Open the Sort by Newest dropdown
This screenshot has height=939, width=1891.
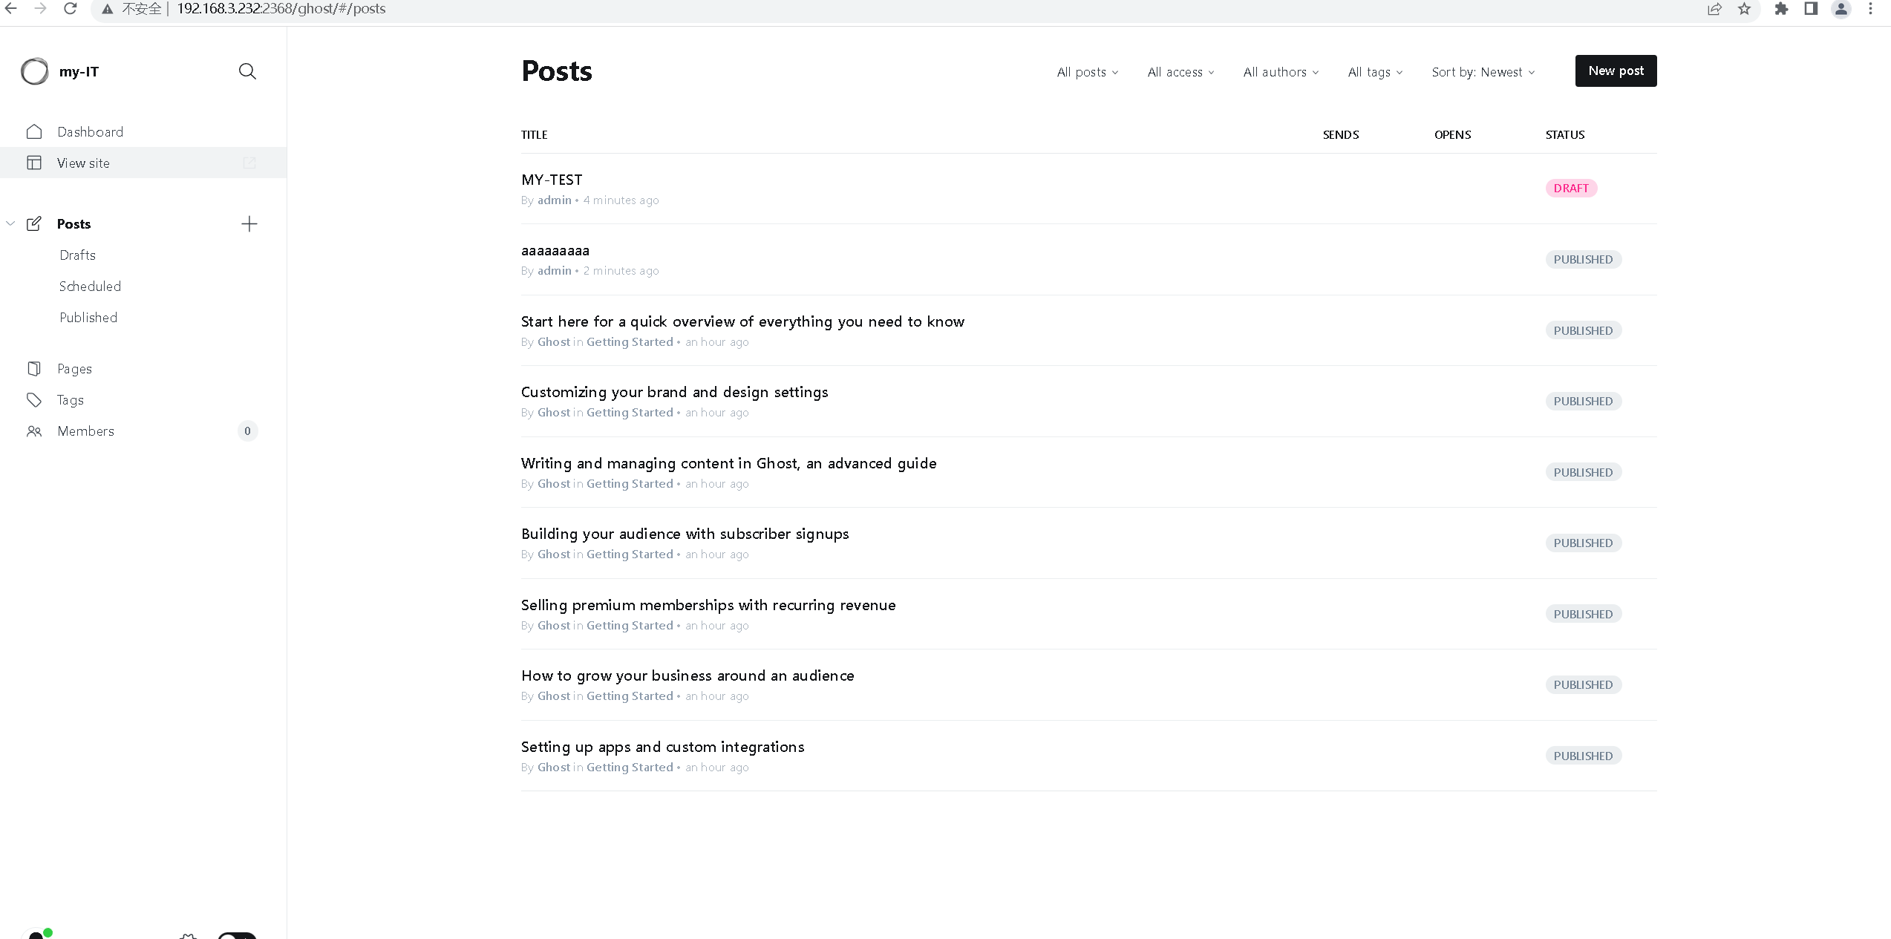pos(1483,72)
